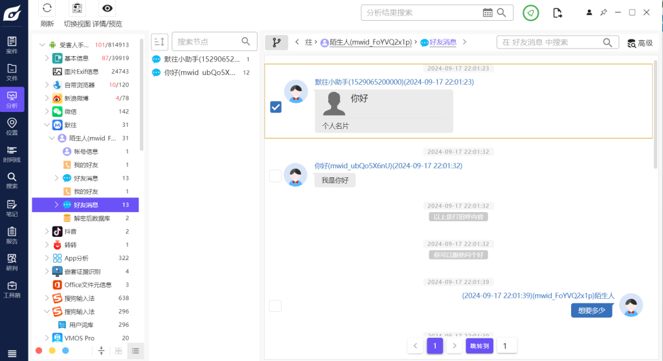Check the 想要多少 message checkbox
This screenshot has width=663, height=361.
275,305
